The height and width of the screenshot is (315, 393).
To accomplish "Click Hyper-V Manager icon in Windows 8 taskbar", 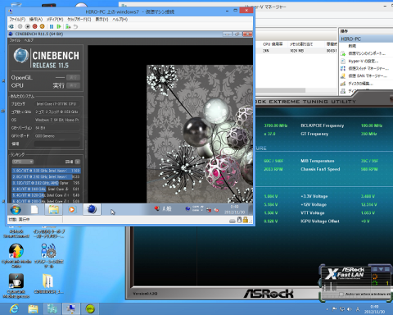I will point(52,309).
